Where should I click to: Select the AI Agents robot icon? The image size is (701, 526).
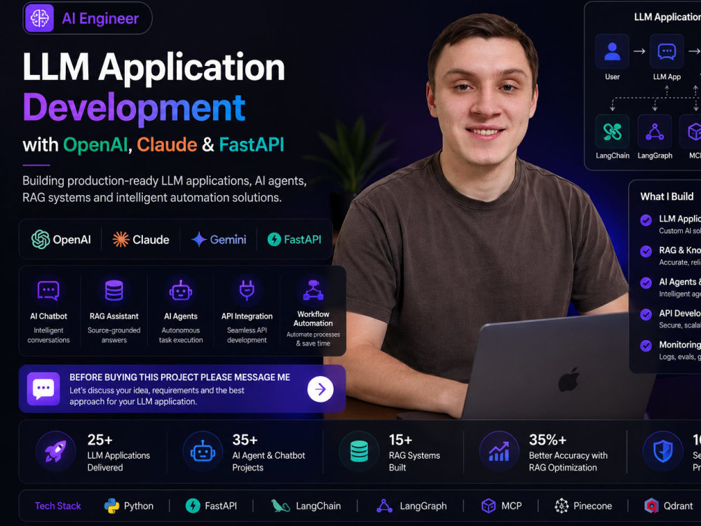(x=181, y=291)
